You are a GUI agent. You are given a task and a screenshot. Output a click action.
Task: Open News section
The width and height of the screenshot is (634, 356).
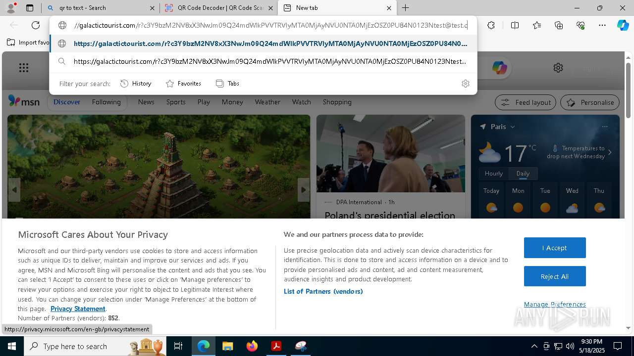point(146,102)
